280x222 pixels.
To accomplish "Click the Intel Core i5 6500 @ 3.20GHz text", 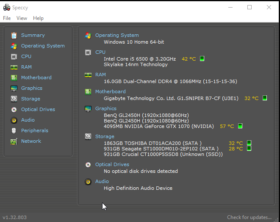I will [140, 59].
